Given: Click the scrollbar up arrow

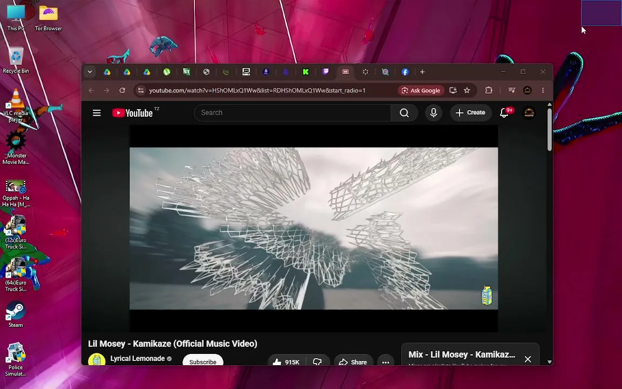Looking at the screenshot, I should tap(550, 105).
